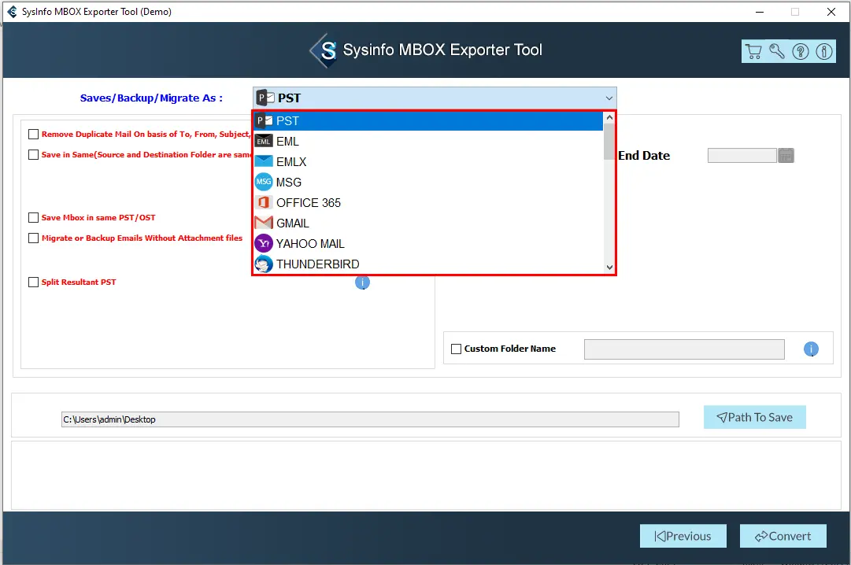The height and width of the screenshot is (565, 851).
Task: Tick the Split Resultant PST checkbox
Action: 34,282
